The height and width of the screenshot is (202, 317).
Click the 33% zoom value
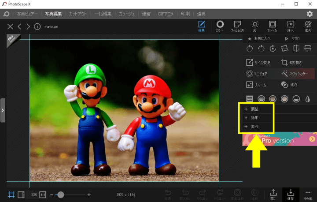tap(34, 195)
